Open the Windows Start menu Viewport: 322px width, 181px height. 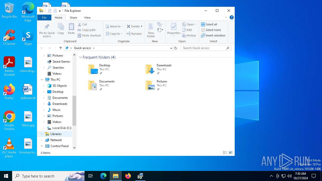[6, 176]
